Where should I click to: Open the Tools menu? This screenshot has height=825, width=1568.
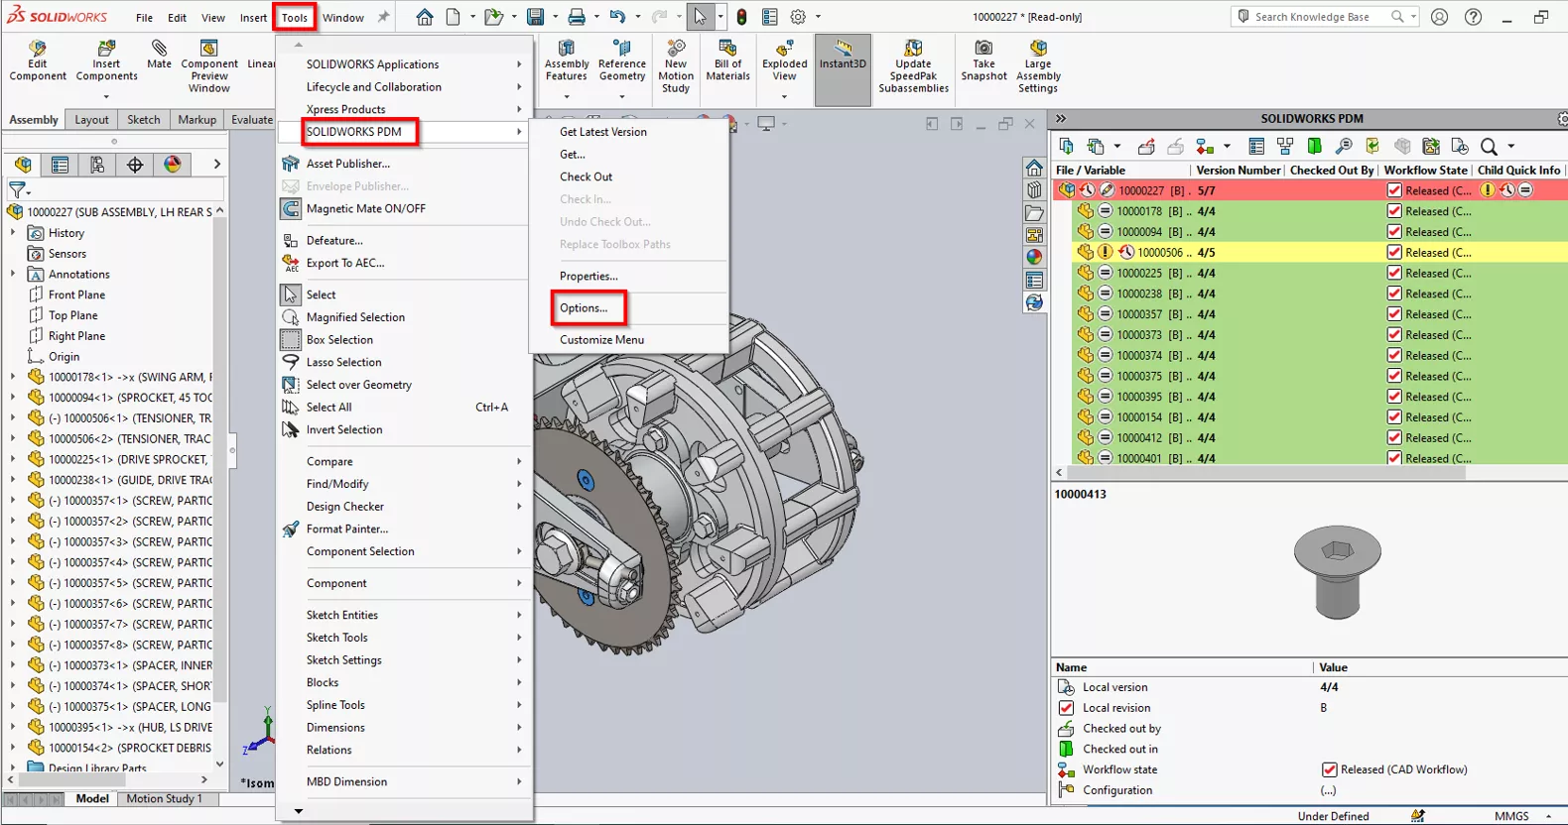[x=295, y=17]
